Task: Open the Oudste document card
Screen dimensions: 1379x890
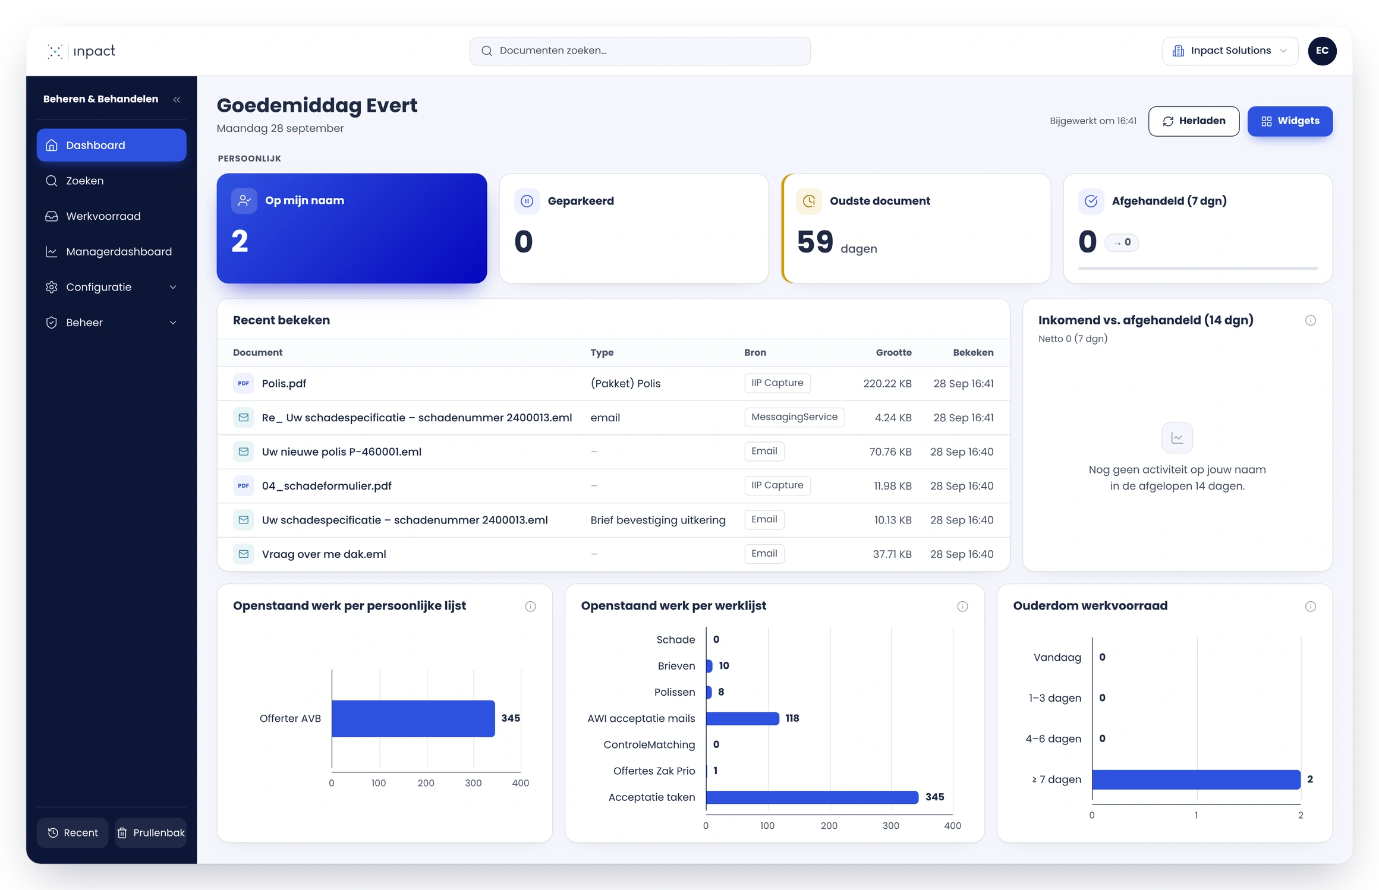Action: tap(916, 229)
